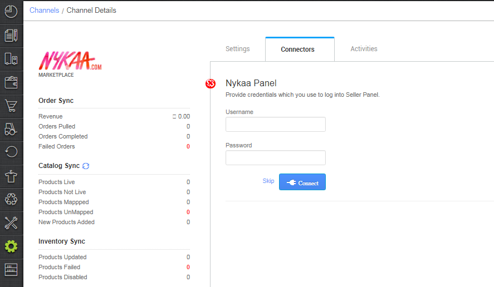The image size is (494, 287).
Task: Open the recycle icon in sidebar
Action: click(x=11, y=199)
